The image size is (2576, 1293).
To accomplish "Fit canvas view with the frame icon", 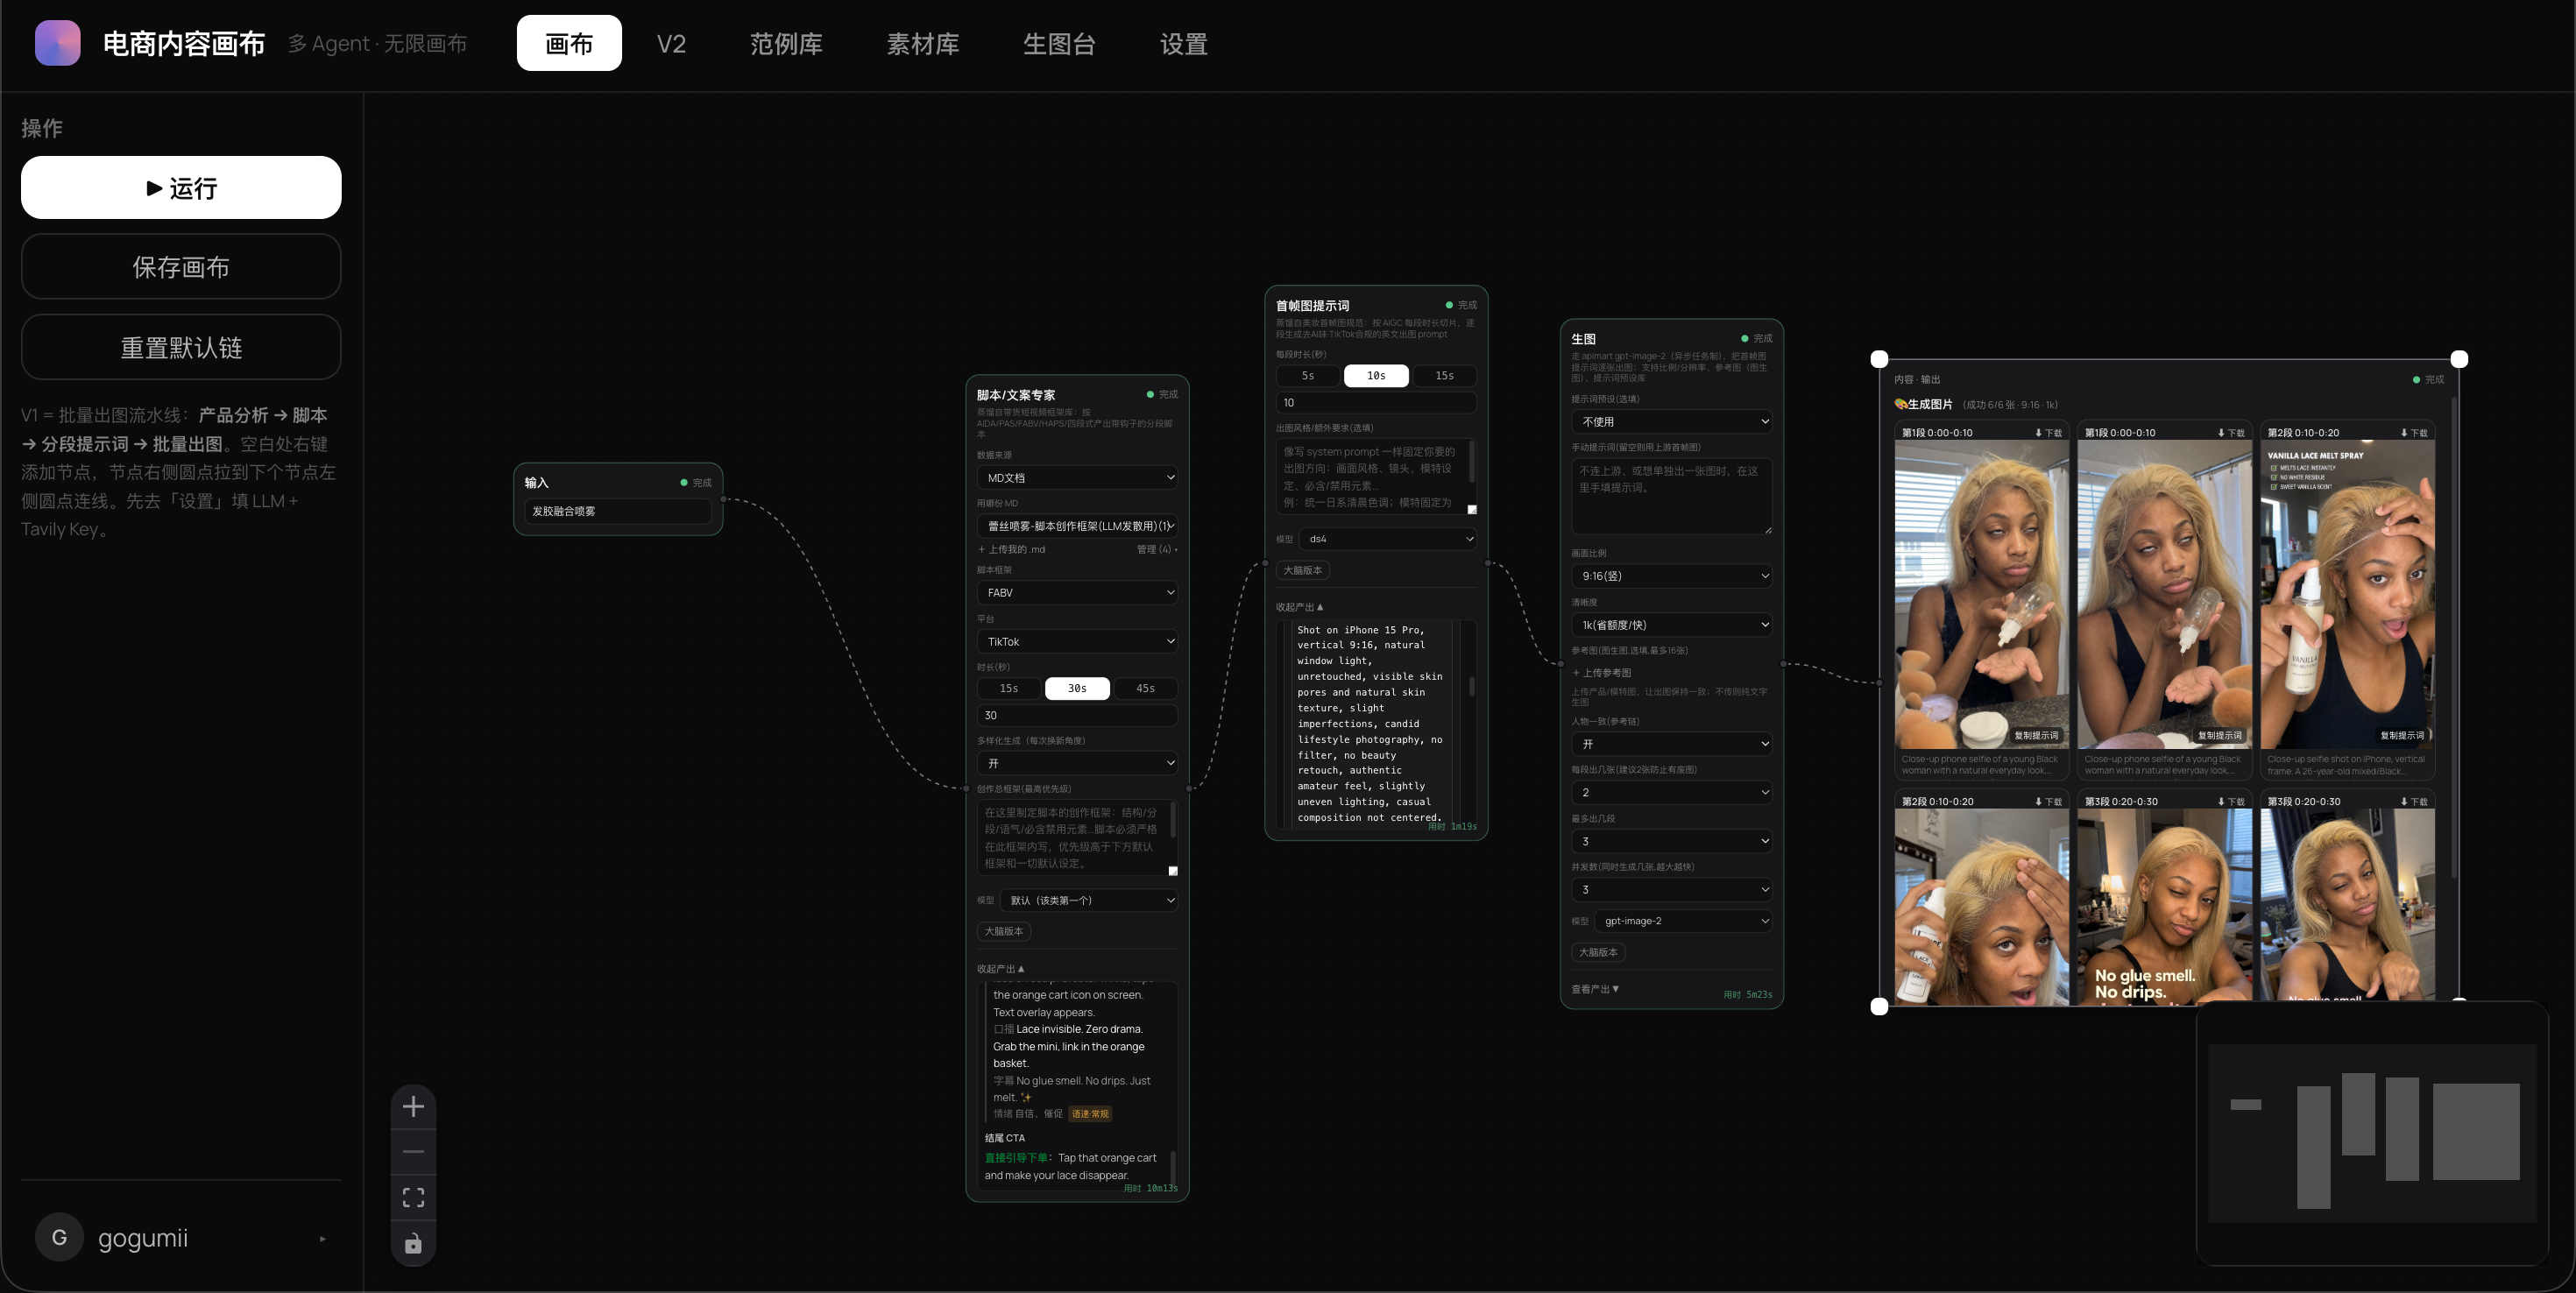I will point(413,1197).
